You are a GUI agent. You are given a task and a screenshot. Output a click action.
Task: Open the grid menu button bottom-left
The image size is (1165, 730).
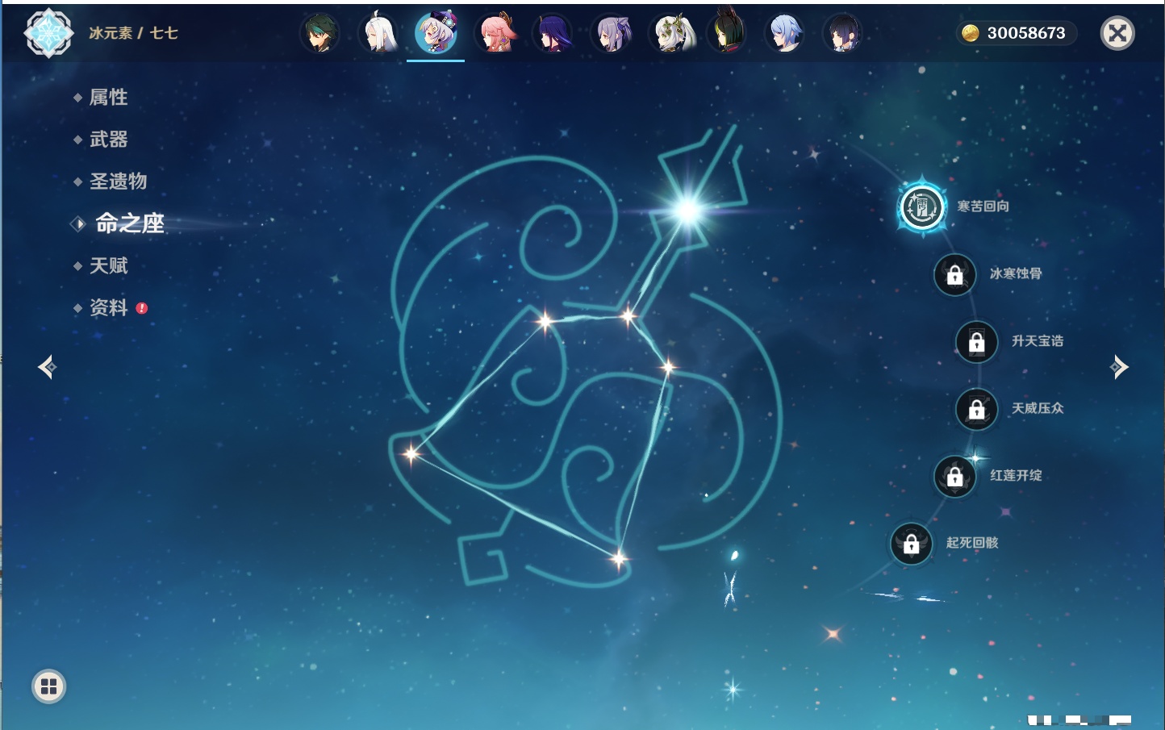(49, 686)
